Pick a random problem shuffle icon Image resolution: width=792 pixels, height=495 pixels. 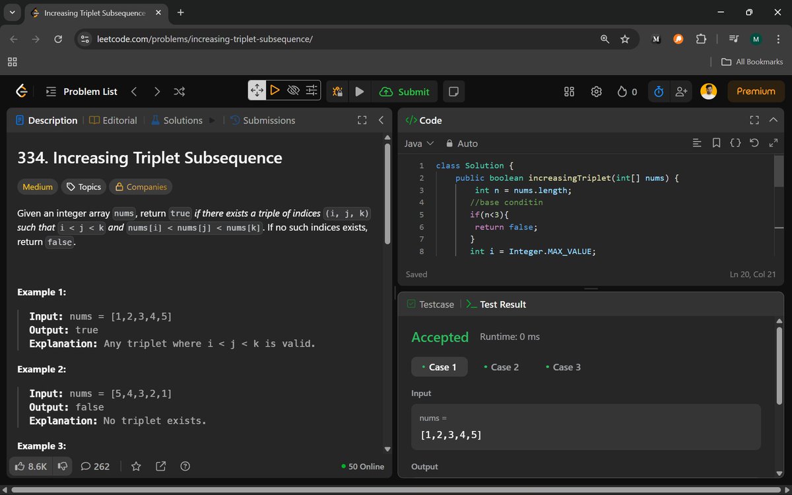click(x=179, y=92)
